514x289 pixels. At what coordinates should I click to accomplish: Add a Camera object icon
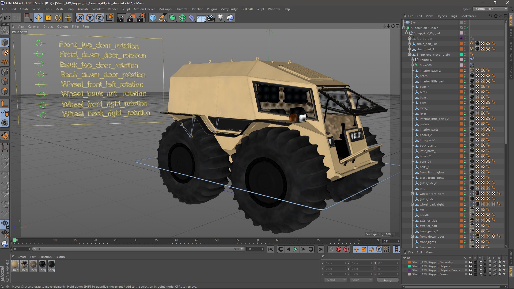[x=211, y=18]
